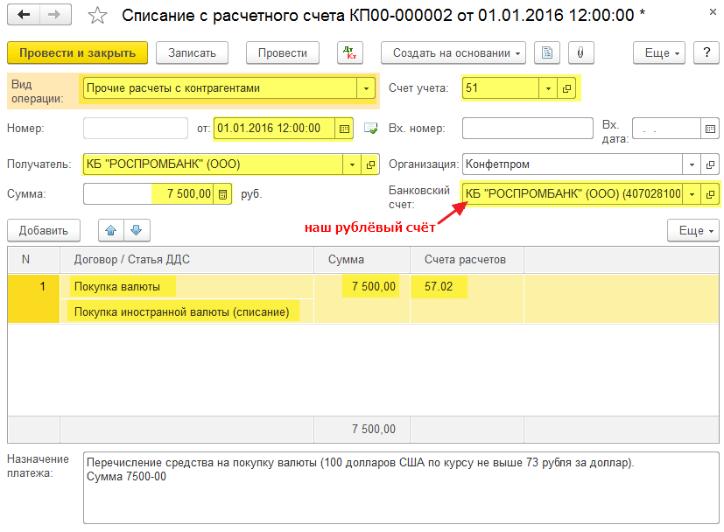Open the calculator for the Сумма field
Screen dimensions: 724x532
pyautogui.click(x=222, y=194)
